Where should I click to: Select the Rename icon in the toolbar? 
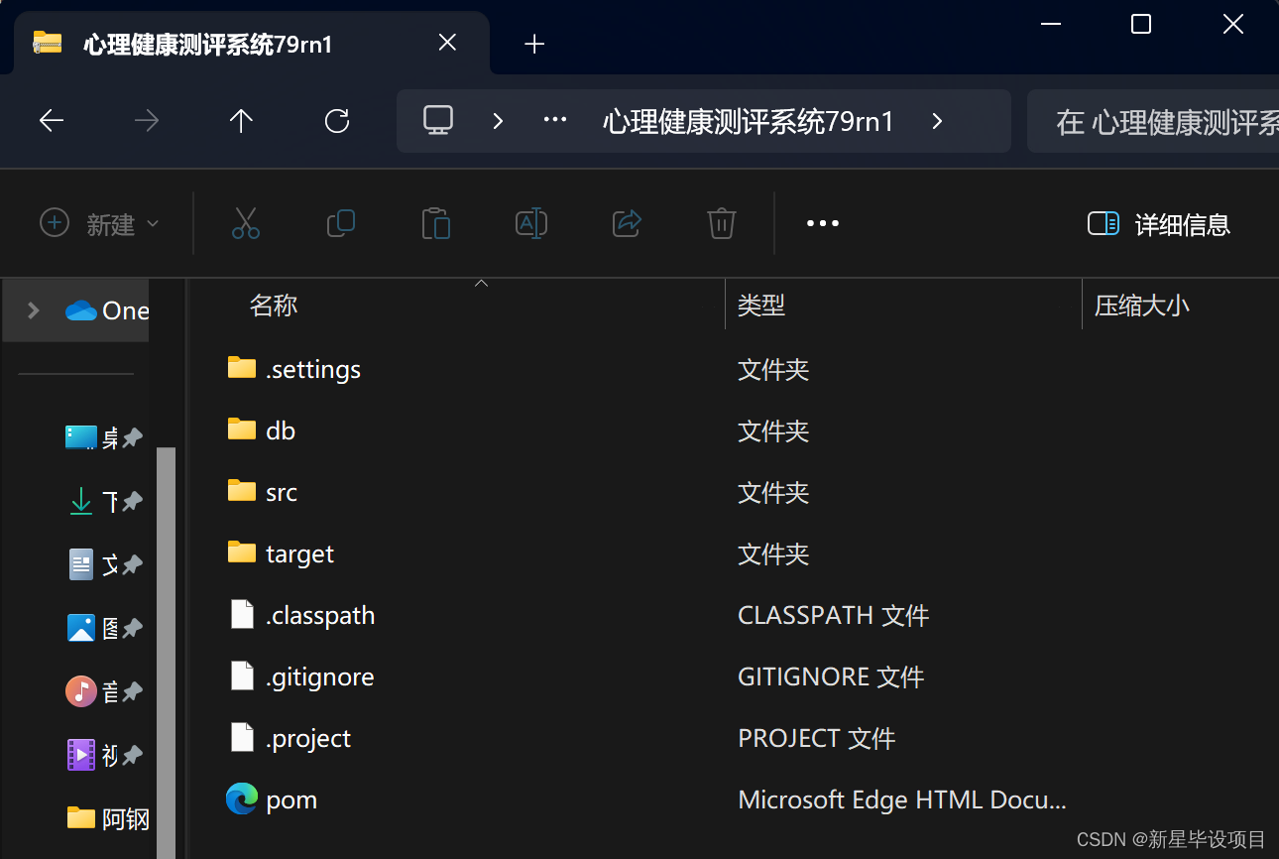530,223
